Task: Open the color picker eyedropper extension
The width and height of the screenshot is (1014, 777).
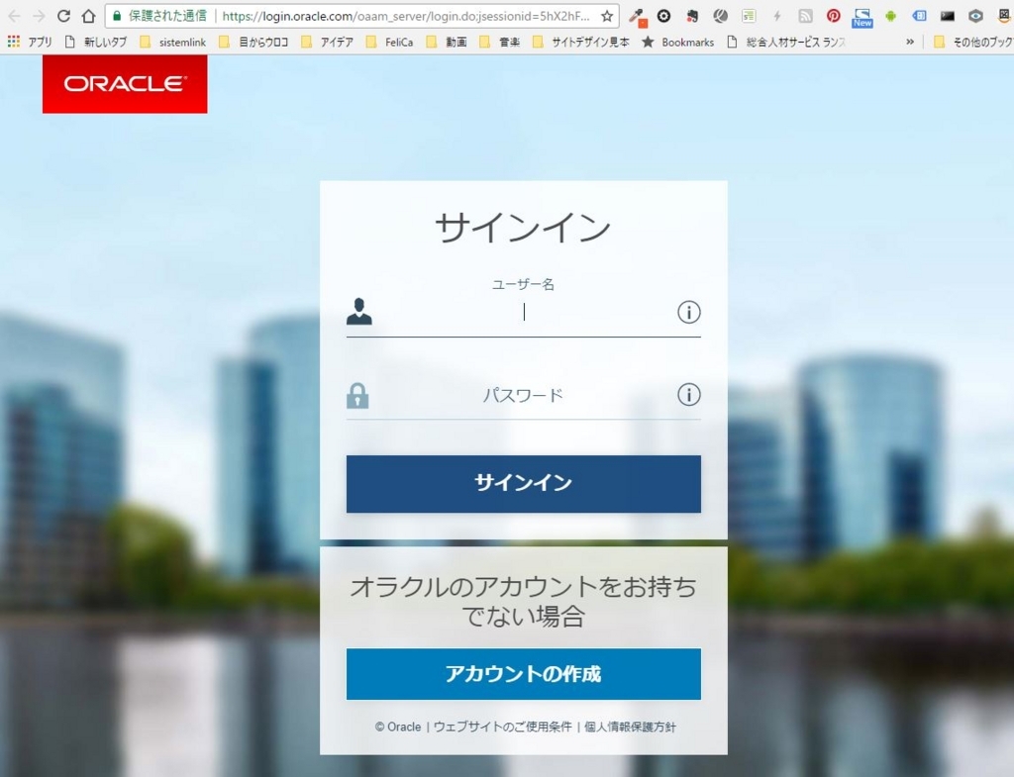Action: [638, 17]
